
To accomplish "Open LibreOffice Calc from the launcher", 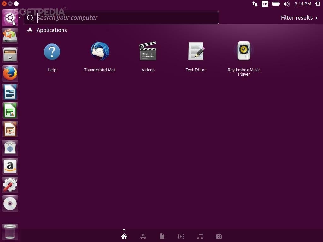I will pos(10,111).
